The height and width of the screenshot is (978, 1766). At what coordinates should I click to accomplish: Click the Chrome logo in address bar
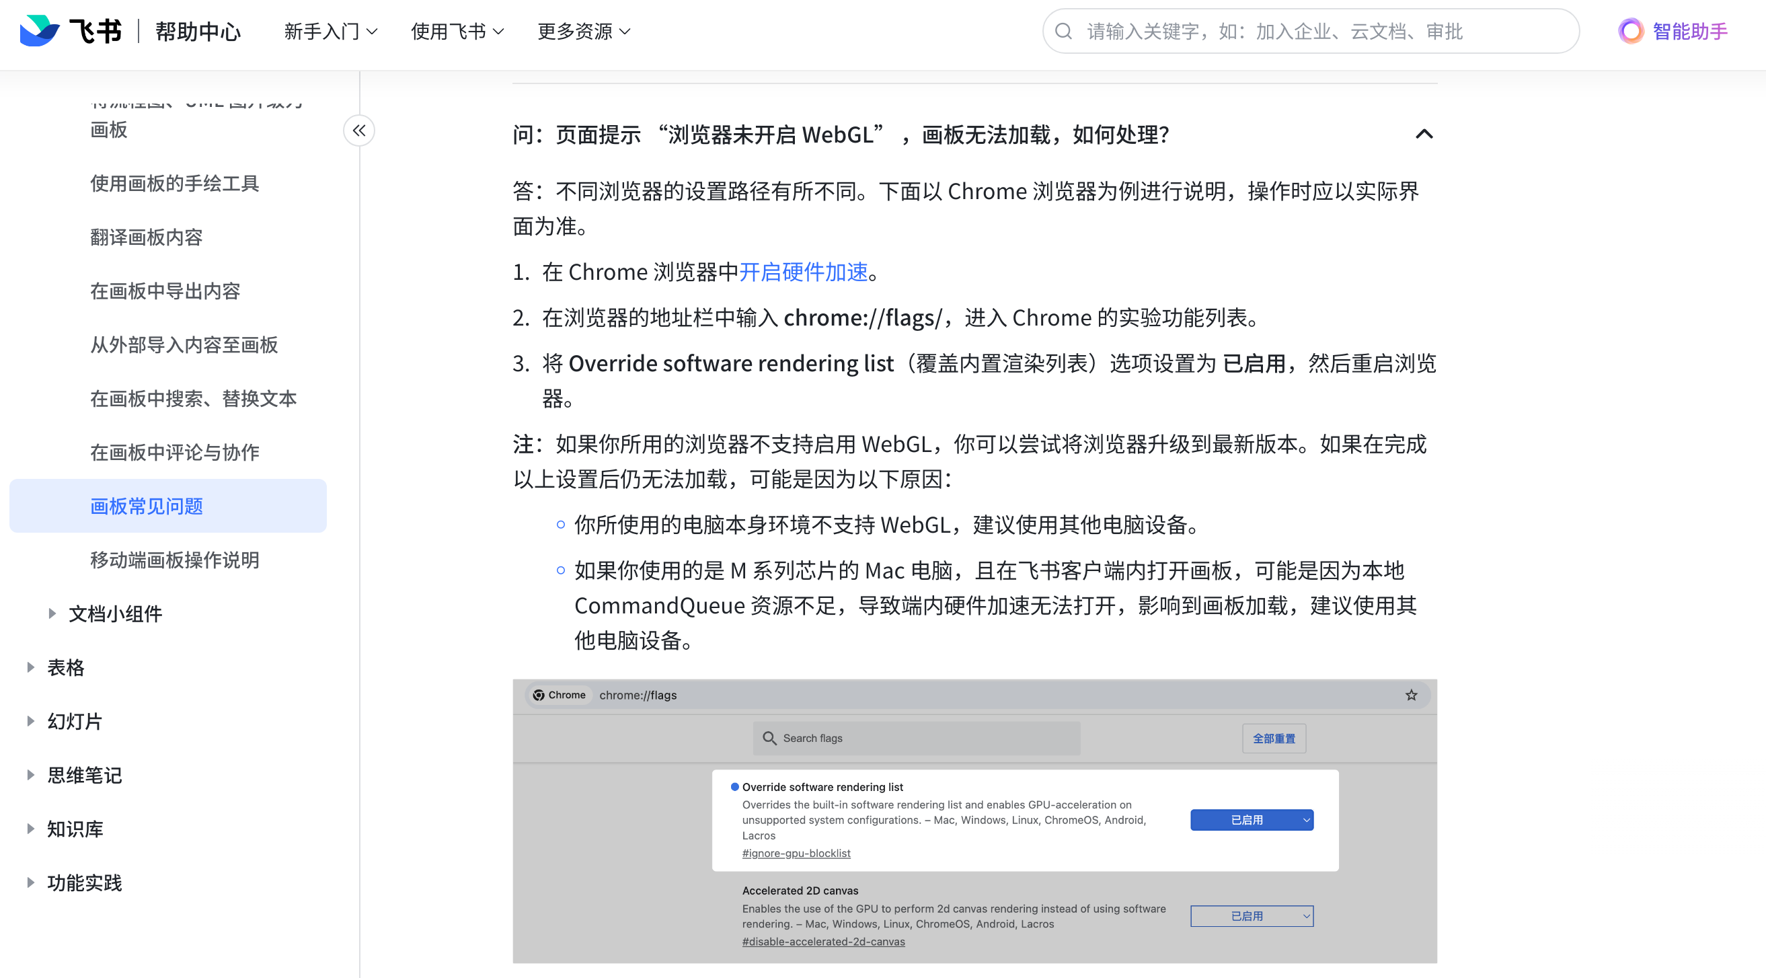click(x=539, y=695)
